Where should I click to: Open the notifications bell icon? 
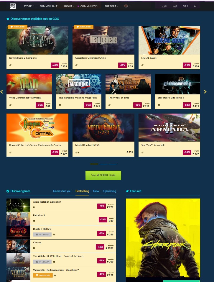(164, 6)
